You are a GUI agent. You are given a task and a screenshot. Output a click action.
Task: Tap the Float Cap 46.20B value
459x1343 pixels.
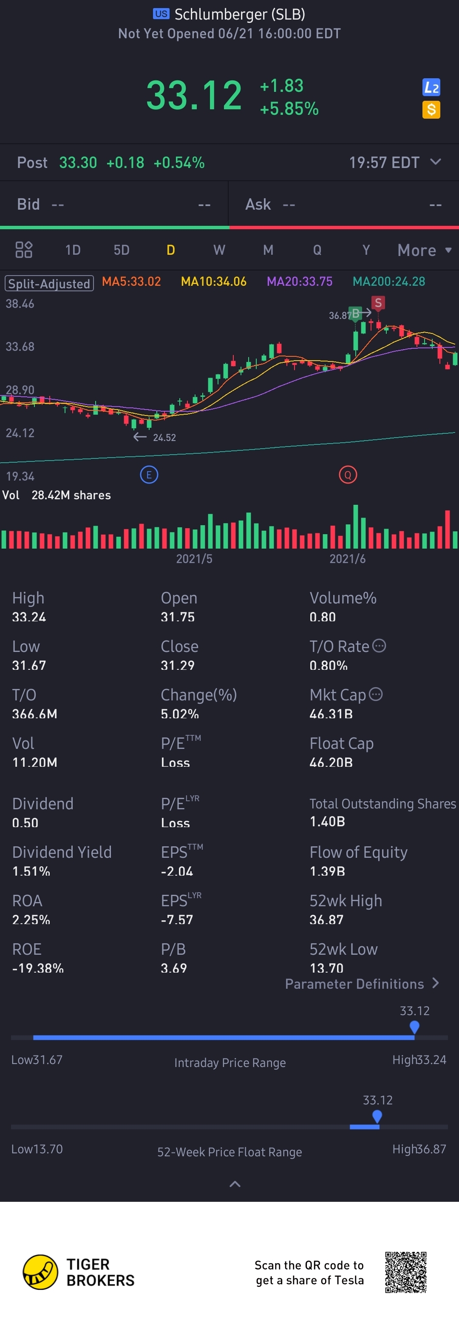click(331, 762)
